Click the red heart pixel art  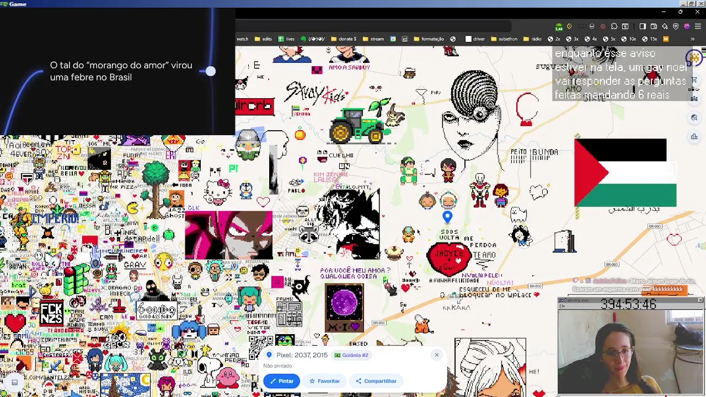pos(449,259)
